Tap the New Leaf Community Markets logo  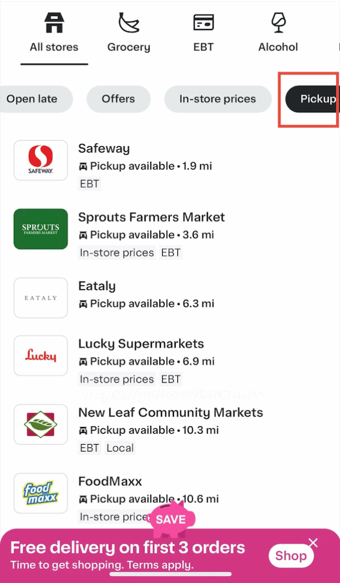click(41, 424)
